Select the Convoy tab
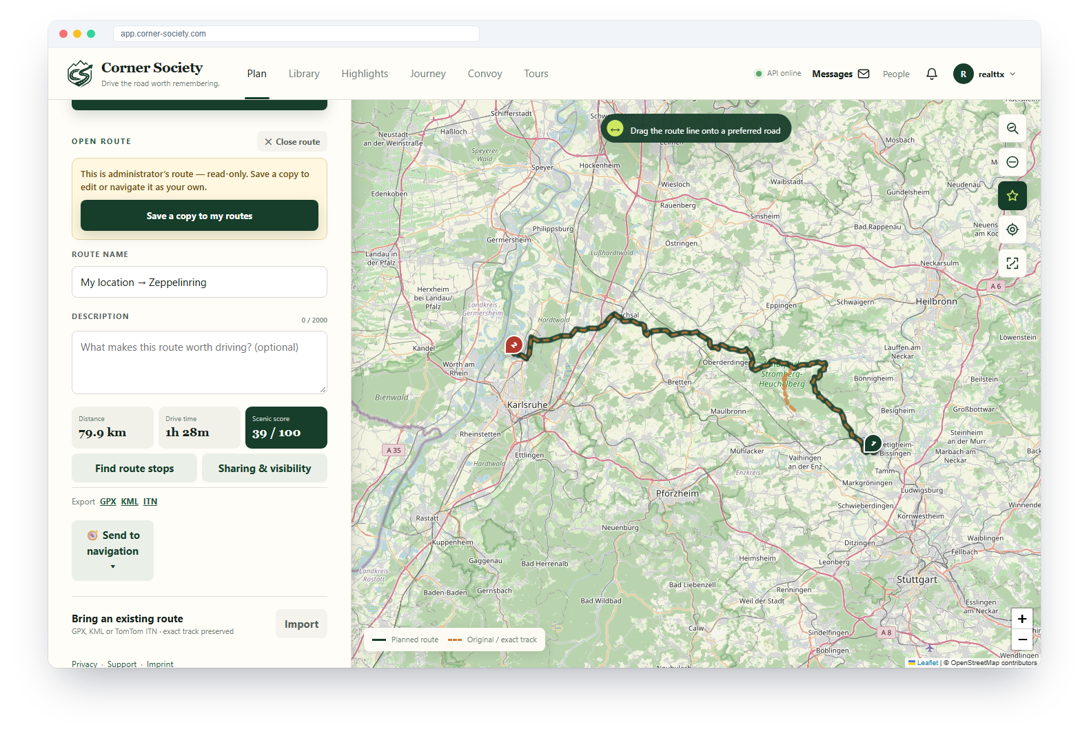This screenshot has width=1089, height=736. point(485,74)
